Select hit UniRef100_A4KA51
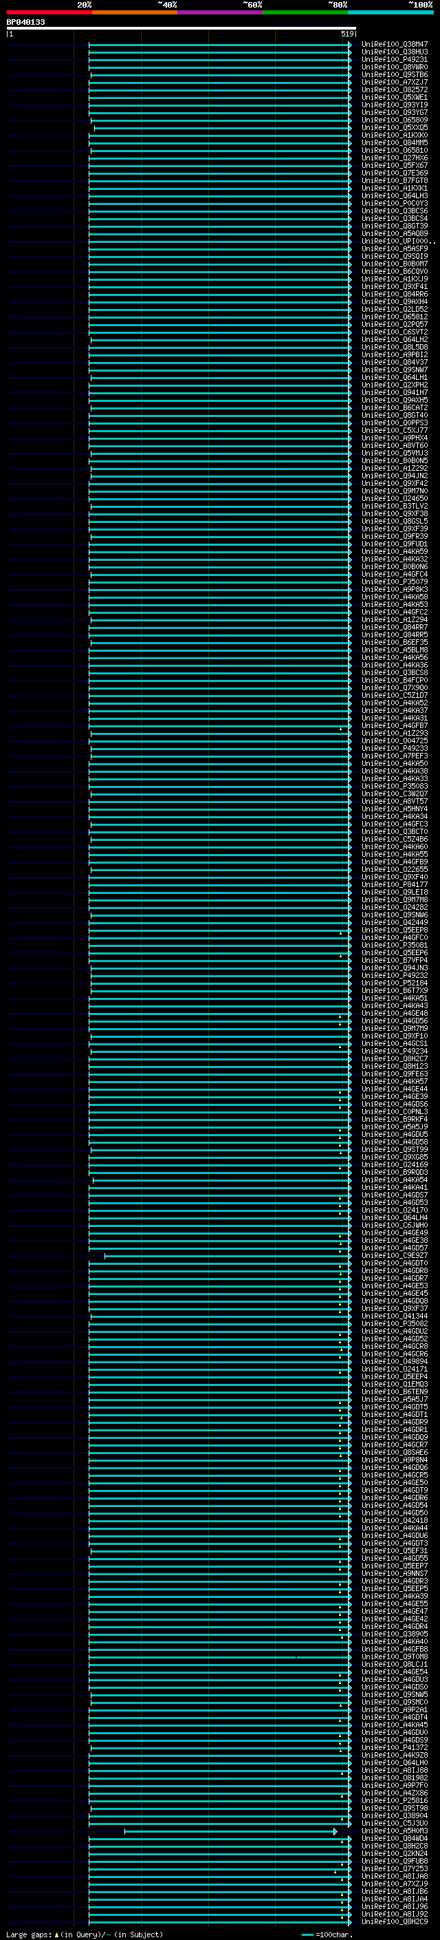440x1940 pixels. [x=395, y=999]
